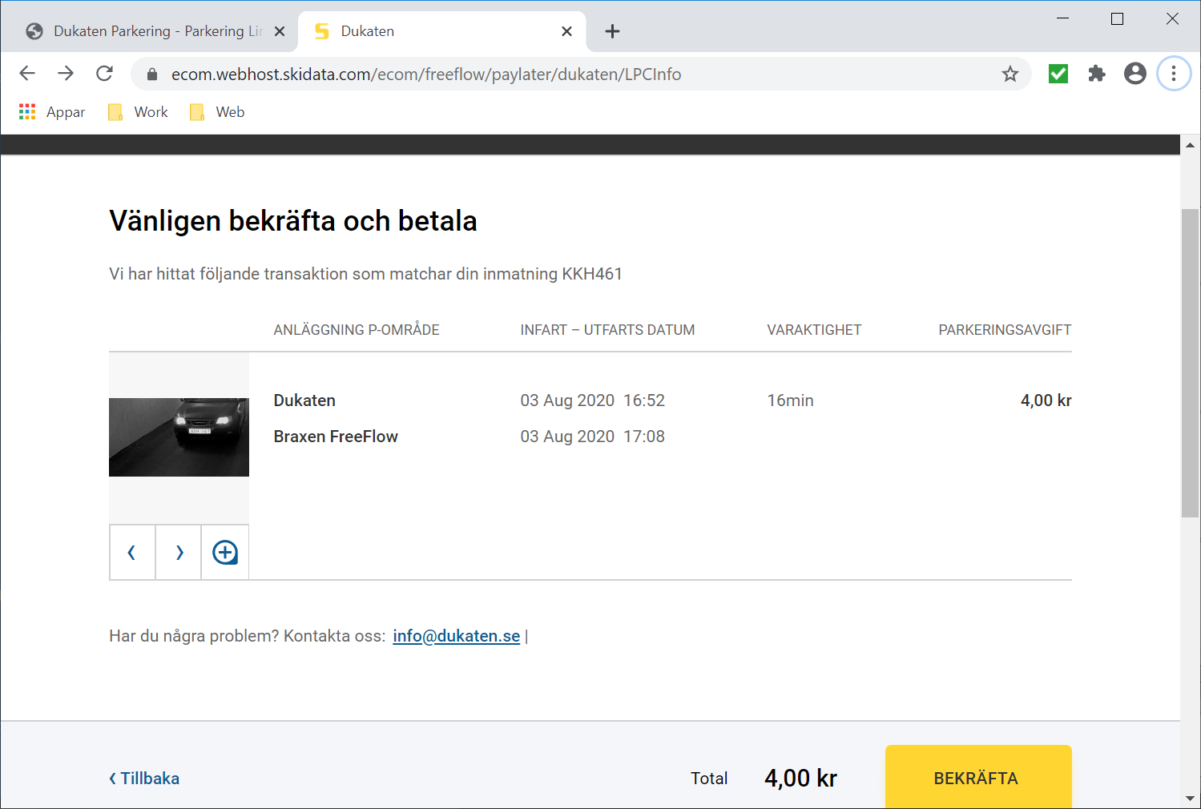Click the Total amount '4,00 kr' in footer
Image resolution: width=1201 pixels, height=809 pixels.
coord(800,778)
